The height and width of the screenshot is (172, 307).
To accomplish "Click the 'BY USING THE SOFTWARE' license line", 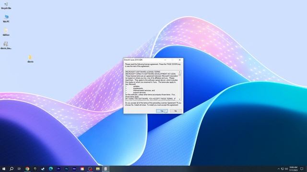I will pyautogui.click(x=150, y=99).
